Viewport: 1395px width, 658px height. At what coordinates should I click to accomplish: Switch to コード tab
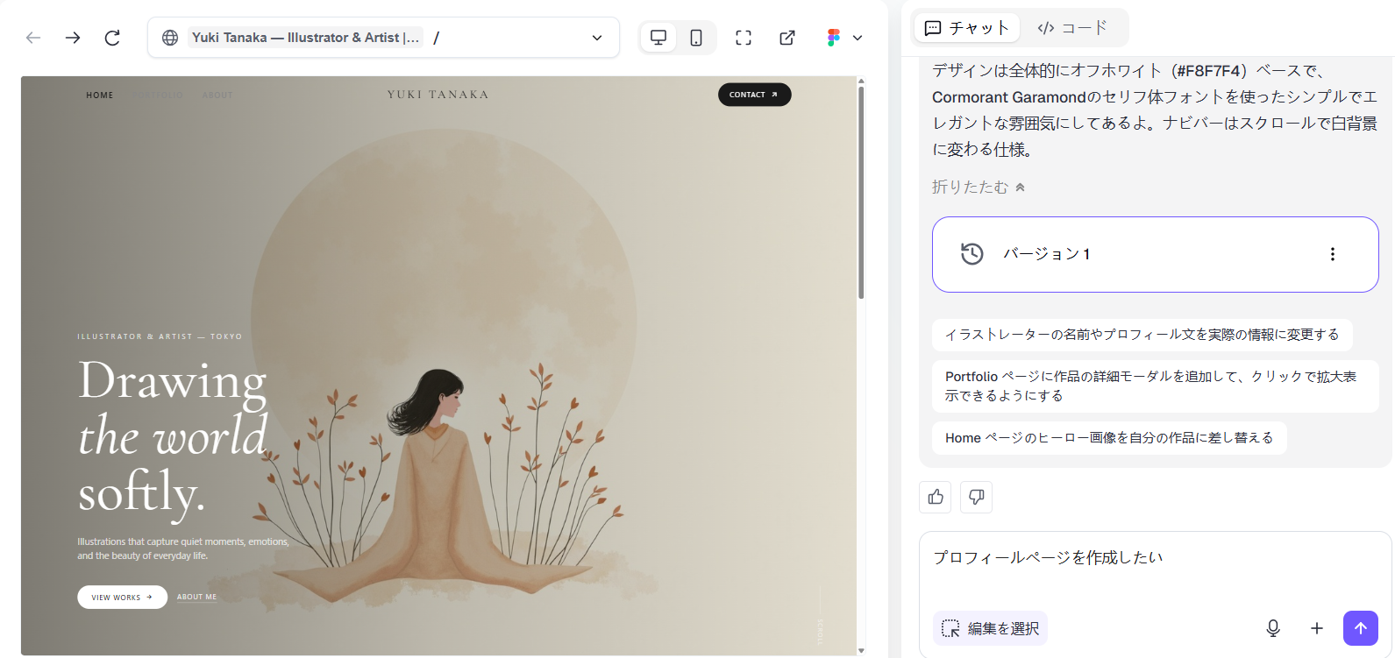pos(1072,28)
